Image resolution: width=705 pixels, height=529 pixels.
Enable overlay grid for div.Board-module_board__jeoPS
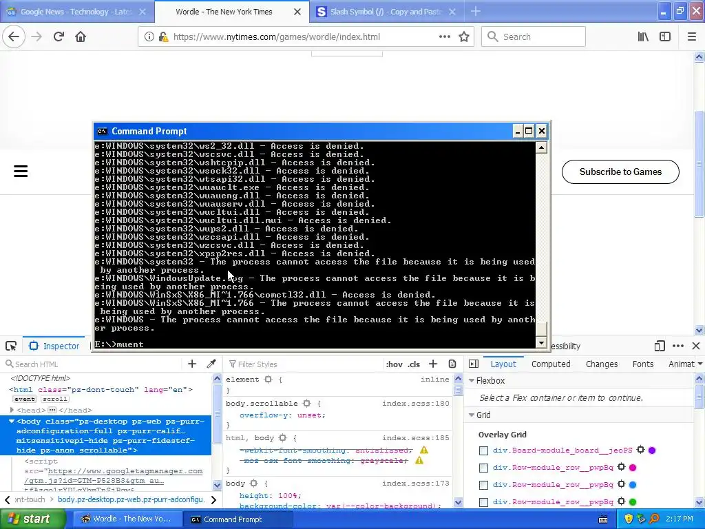[x=483, y=450]
